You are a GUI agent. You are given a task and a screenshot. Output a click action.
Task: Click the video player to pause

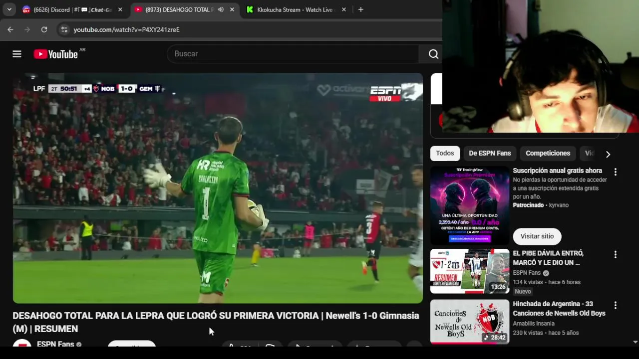218,188
